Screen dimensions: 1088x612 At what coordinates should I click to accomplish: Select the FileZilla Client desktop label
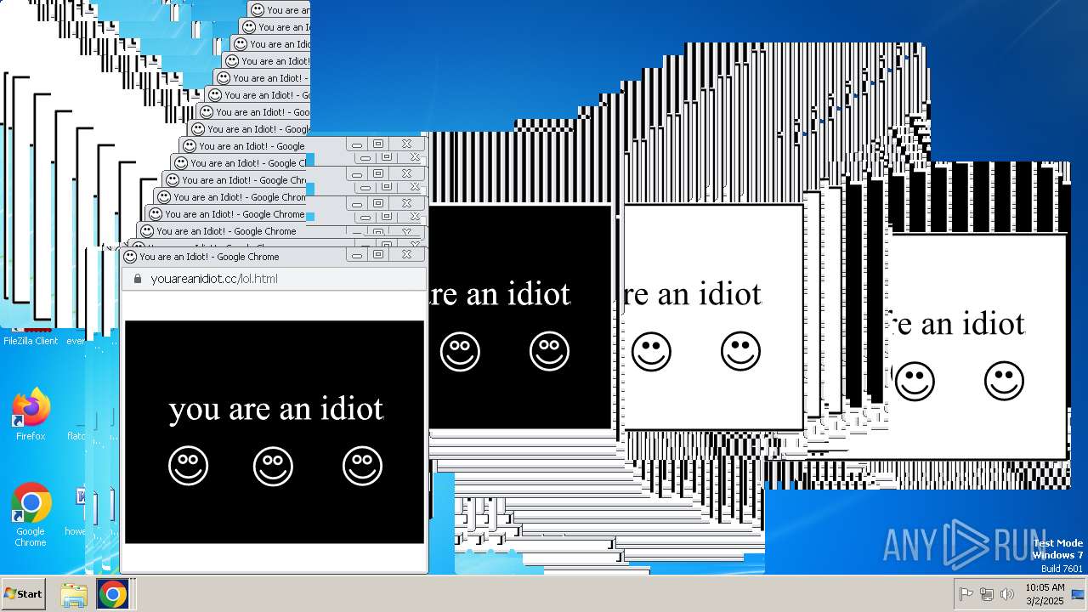point(31,341)
